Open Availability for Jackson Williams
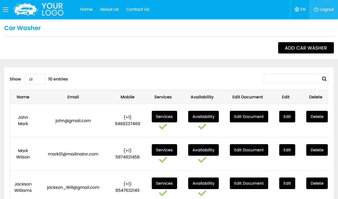The image size is (338, 199). tap(203, 183)
